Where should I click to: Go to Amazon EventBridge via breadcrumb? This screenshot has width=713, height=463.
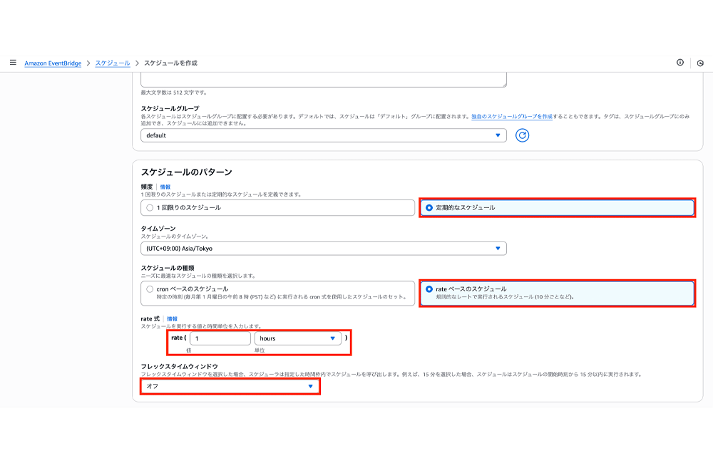(54, 63)
